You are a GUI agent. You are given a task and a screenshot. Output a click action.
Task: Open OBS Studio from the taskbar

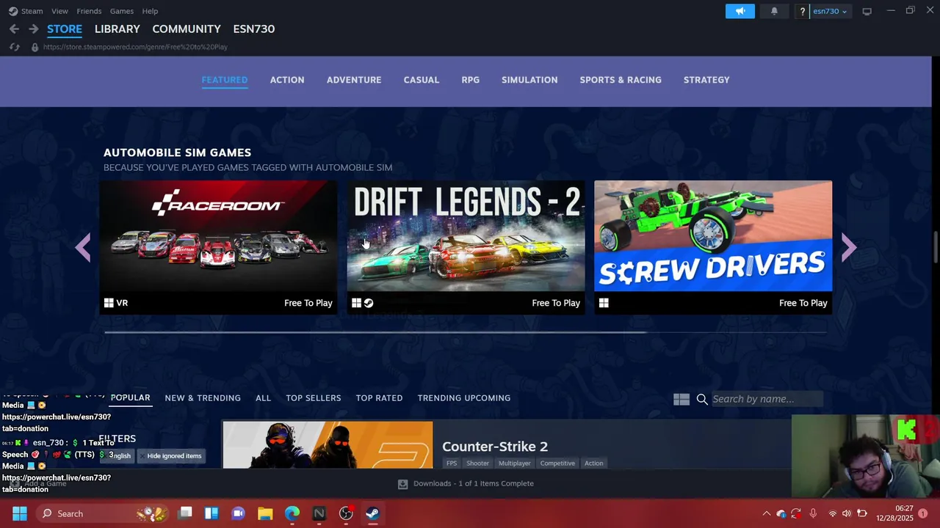[x=346, y=513]
